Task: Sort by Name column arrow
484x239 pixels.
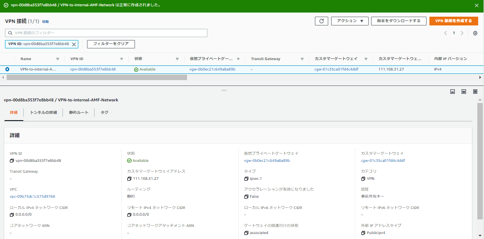Action: pos(57,59)
